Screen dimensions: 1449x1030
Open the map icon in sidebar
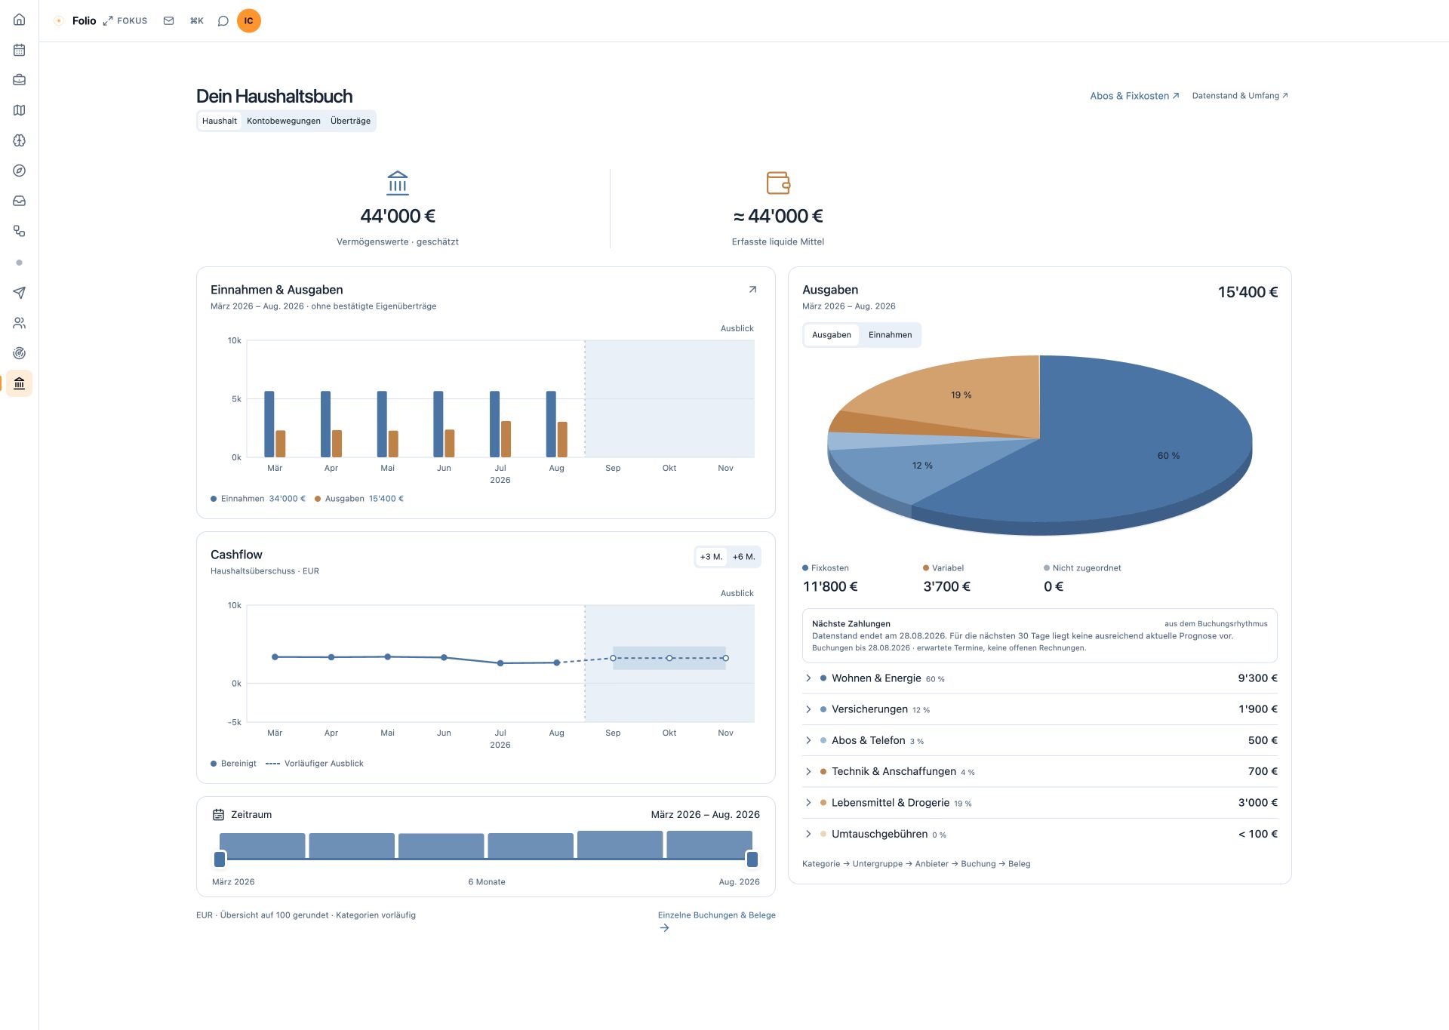[20, 110]
